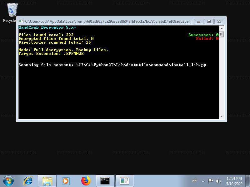The height and width of the screenshot is (187, 250).
Task: Click 'Directories scanned total: 16' line
Action: (x=55, y=42)
